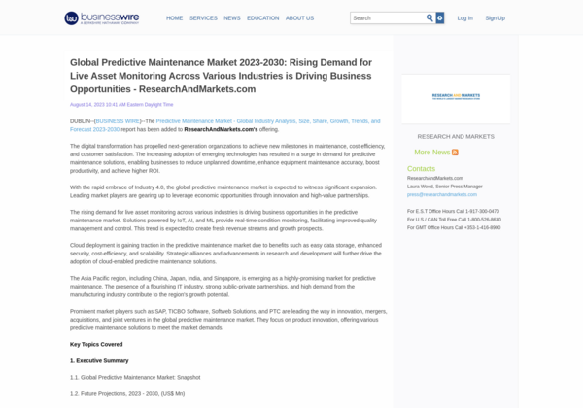
Task: Click the RESEARCH AND MARKETS sidebar heading
Action: (x=456, y=137)
